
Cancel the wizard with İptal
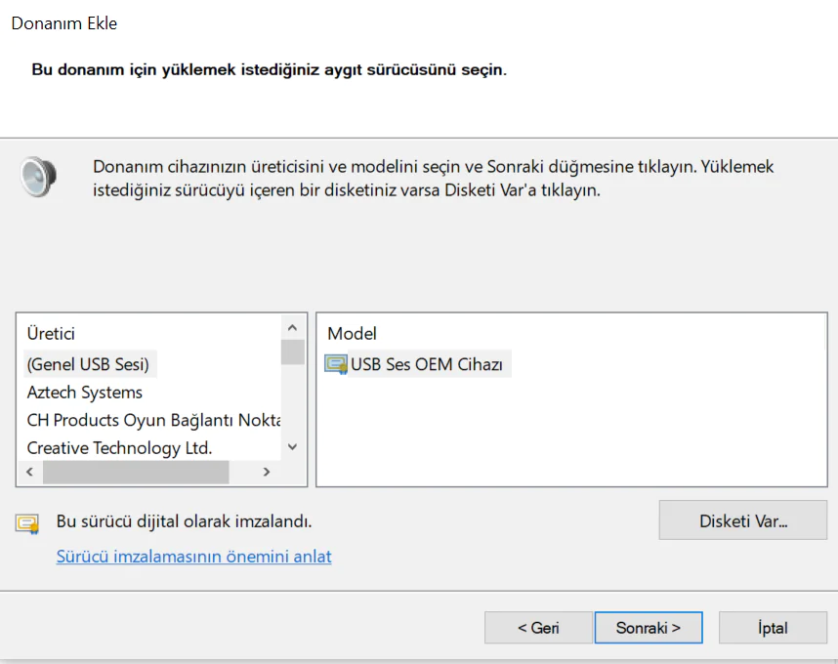772,628
